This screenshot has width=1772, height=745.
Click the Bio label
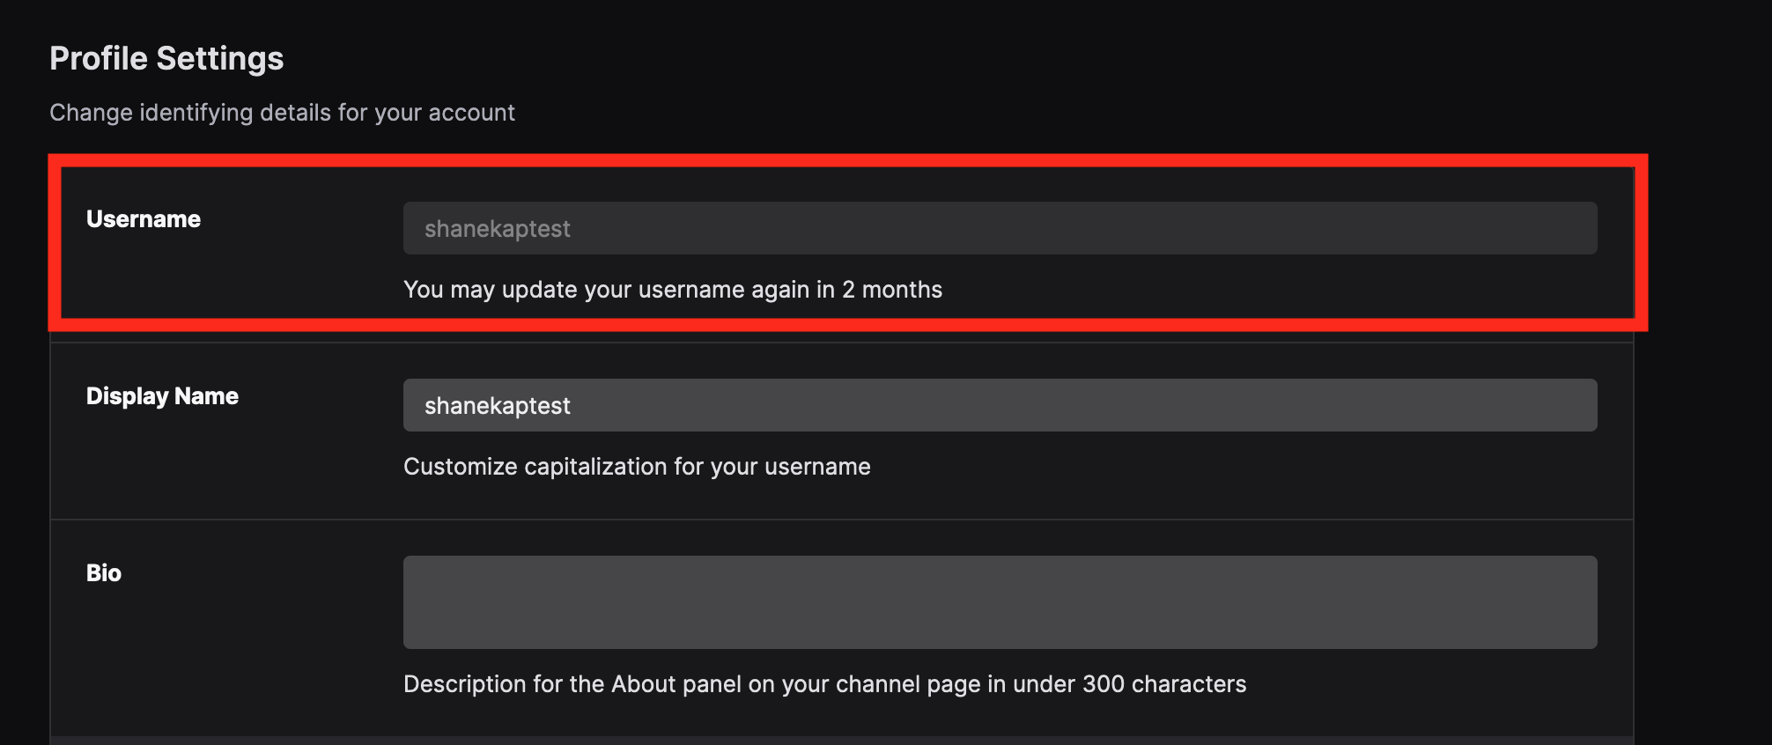pyautogui.click(x=104, y=572)
